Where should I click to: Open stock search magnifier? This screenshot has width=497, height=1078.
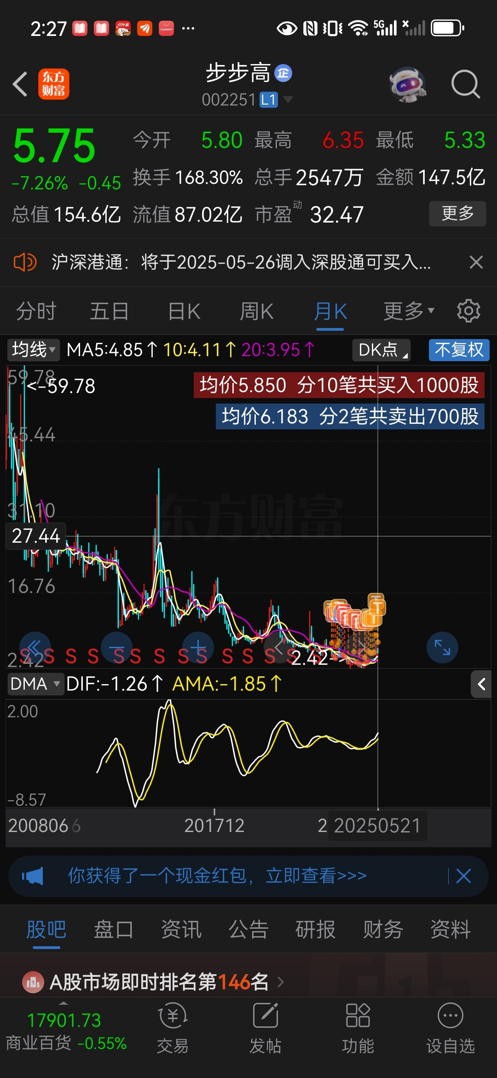coord(465,84)
